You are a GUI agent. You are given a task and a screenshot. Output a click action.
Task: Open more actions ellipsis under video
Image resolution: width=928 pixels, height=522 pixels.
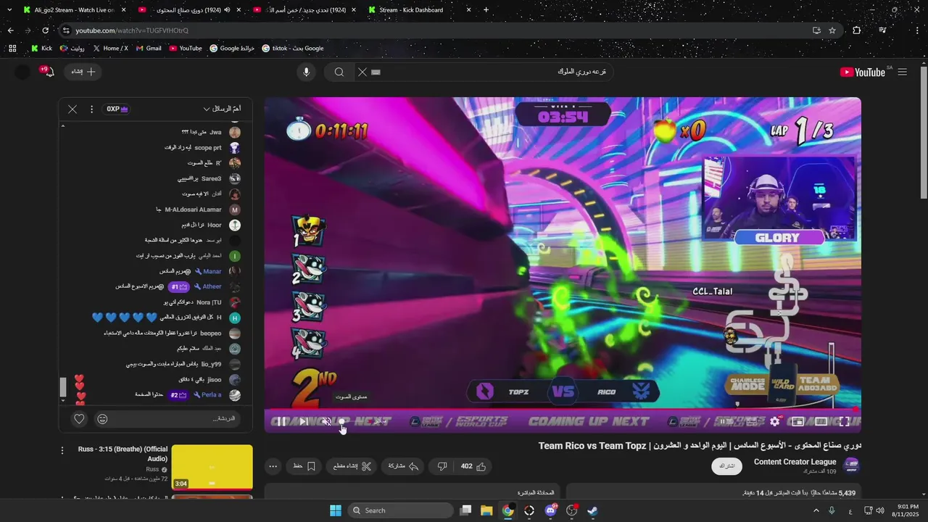click(x=273, y=466)
